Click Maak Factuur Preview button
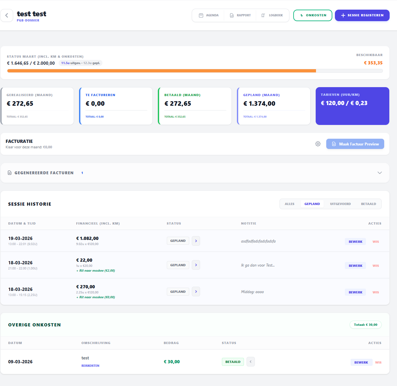397x386 pixels. pos(355,144)
